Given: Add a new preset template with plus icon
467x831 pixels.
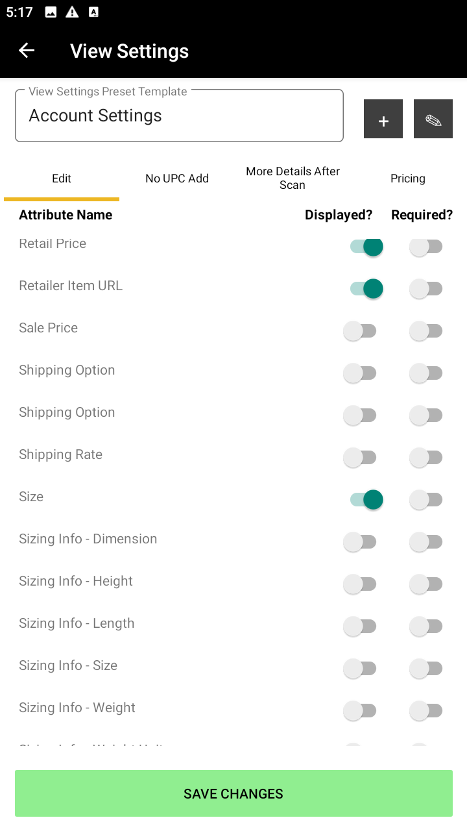Looking at the screenshot, I should 383,119.
